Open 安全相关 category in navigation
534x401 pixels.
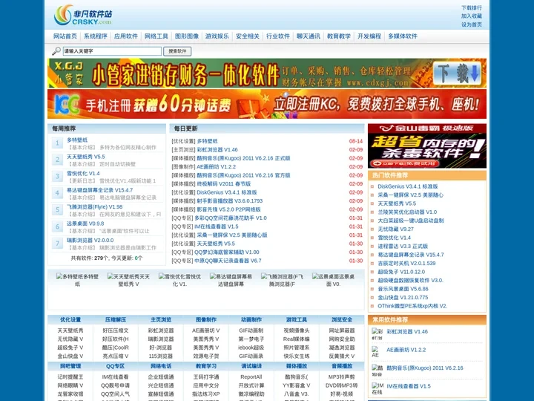pyautogui.click(x=248, y=36)
